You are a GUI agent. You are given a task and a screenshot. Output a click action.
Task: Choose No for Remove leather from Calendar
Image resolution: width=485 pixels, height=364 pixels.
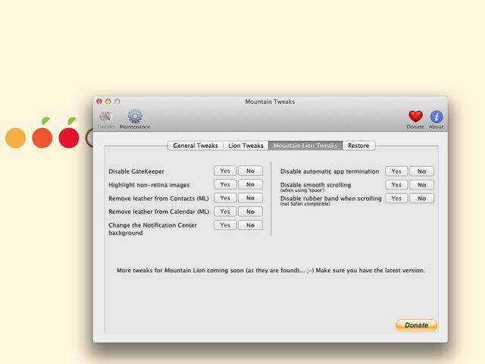pyautogui.click(x=250, y=212)
